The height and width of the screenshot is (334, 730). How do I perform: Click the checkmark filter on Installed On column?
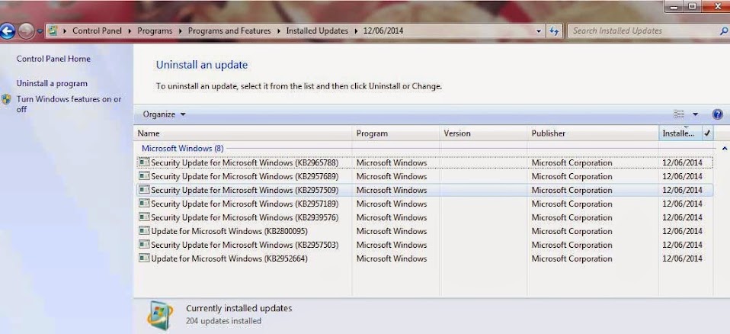coord(707,133)
